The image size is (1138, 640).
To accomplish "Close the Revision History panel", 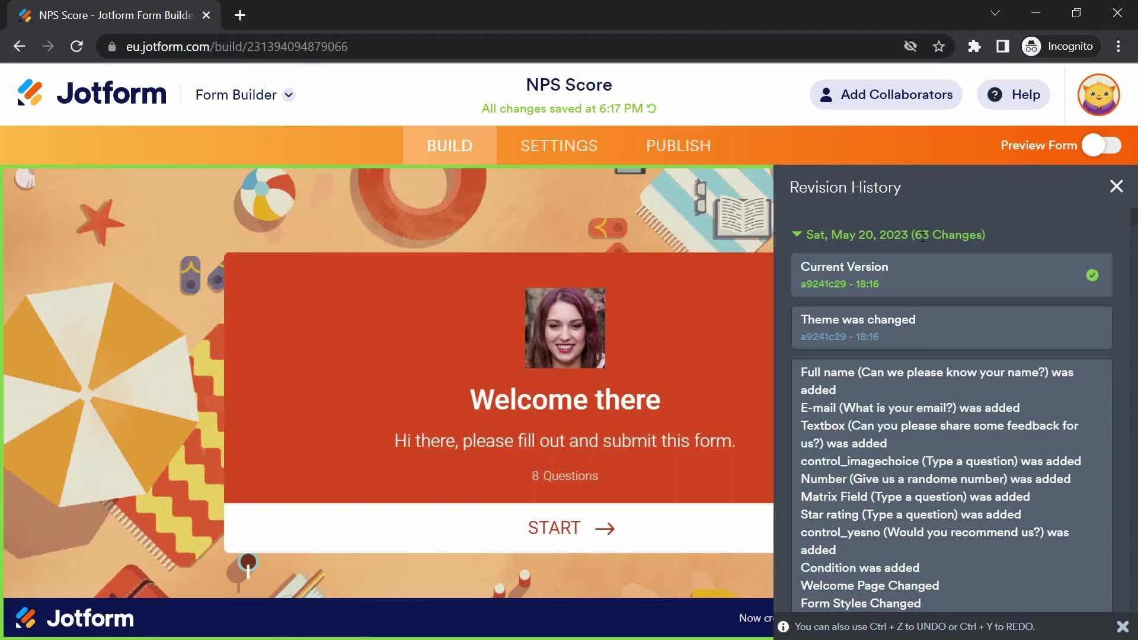I will [1117, 186].
